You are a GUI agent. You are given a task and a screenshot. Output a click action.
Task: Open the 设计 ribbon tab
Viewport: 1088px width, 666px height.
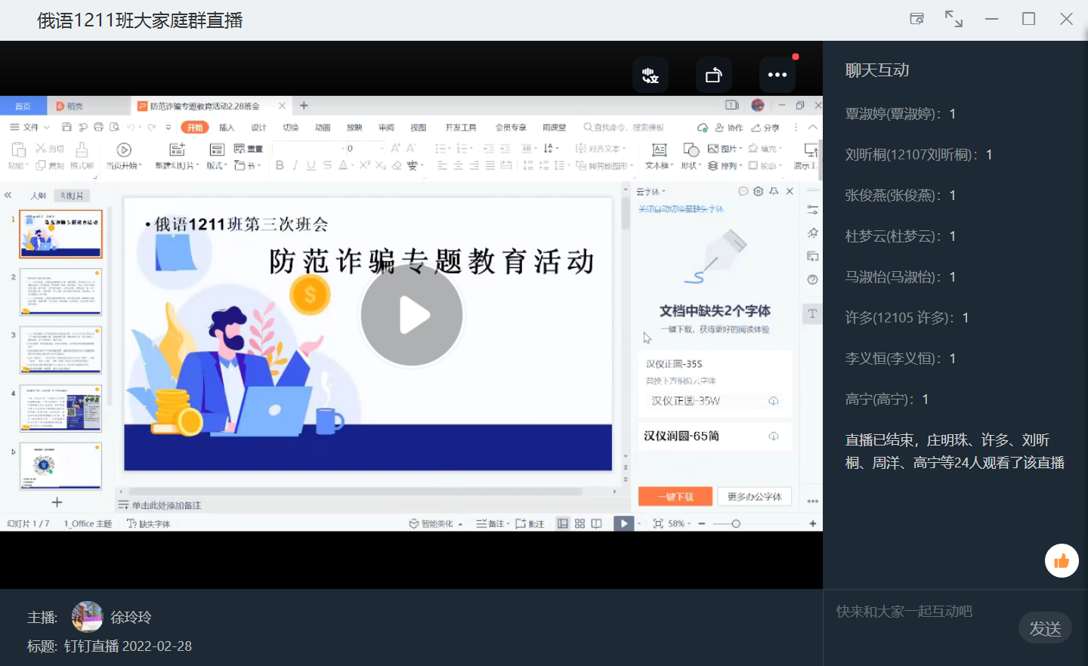click(258, 128)
